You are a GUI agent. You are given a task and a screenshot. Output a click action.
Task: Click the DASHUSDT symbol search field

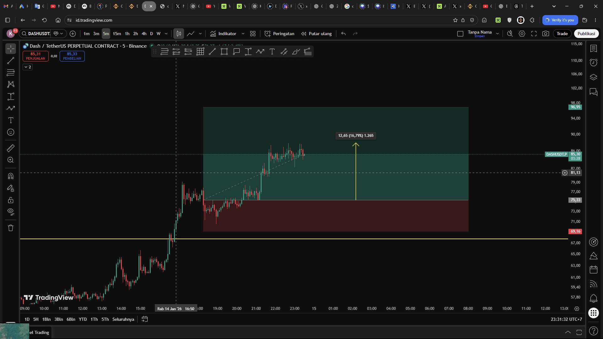[39, 34]
